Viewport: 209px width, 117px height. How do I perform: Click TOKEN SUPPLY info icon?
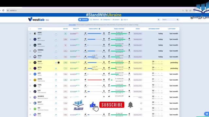coord(99,29)
